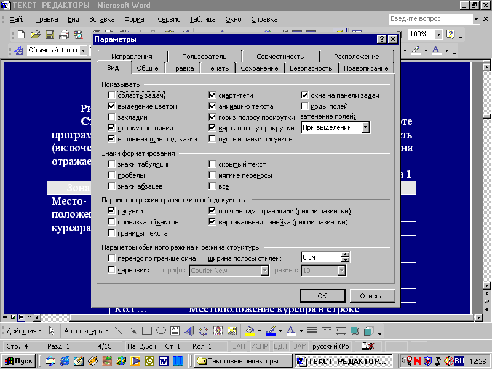Open the 'Правописание' tab
This screenshot has width=492, height=369.
[366, 68]
